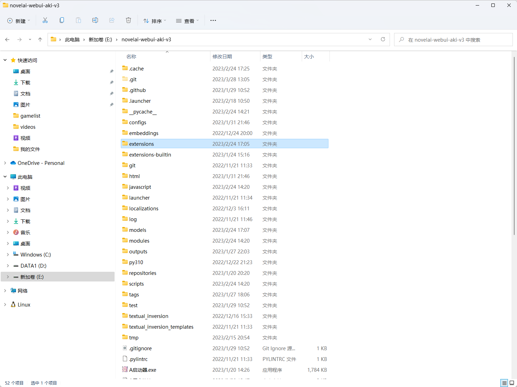Go forward with the right arrow

(x=19, y=40)
